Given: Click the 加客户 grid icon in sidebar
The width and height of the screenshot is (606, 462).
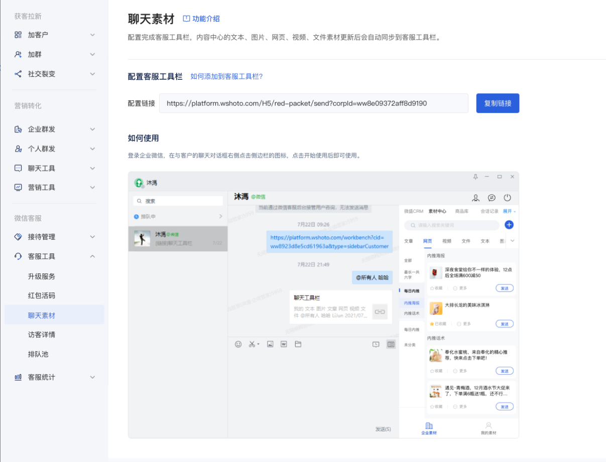Looking at the screenshot, I should [x=18, y=35].
